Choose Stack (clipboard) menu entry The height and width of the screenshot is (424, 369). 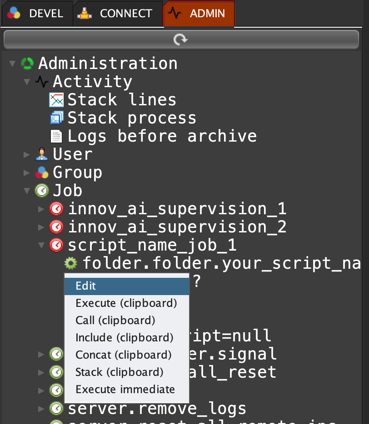click(x=119, y=372)
